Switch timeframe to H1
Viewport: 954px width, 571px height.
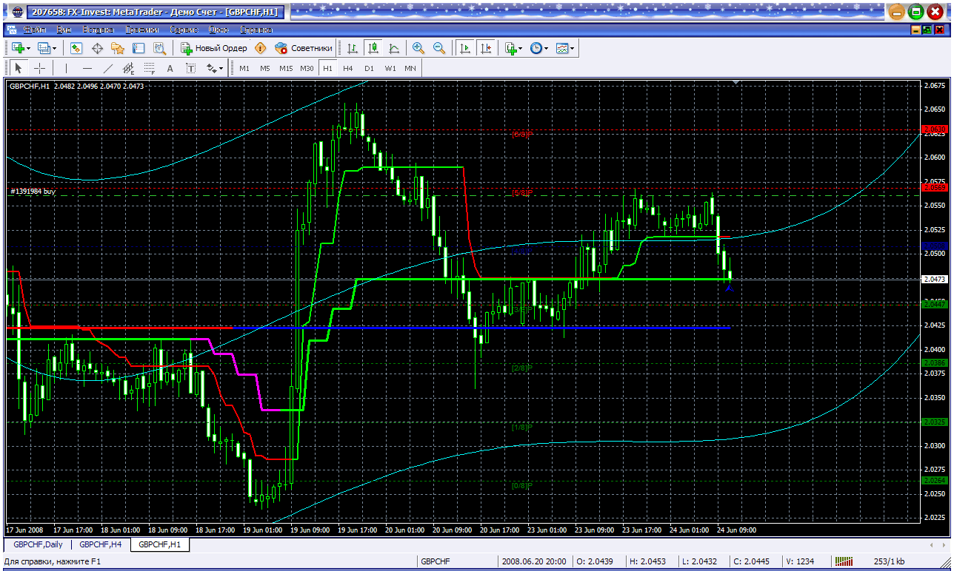point(327,68)
